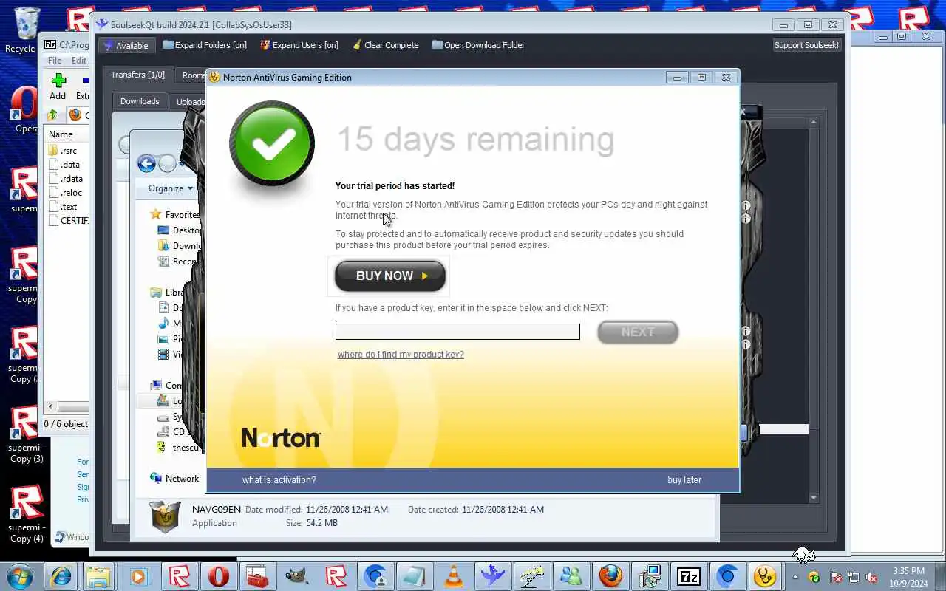Open Recycle Bin on desktop
The width and height of the screenshot is (946, 591).
click(x=25, y=30)
